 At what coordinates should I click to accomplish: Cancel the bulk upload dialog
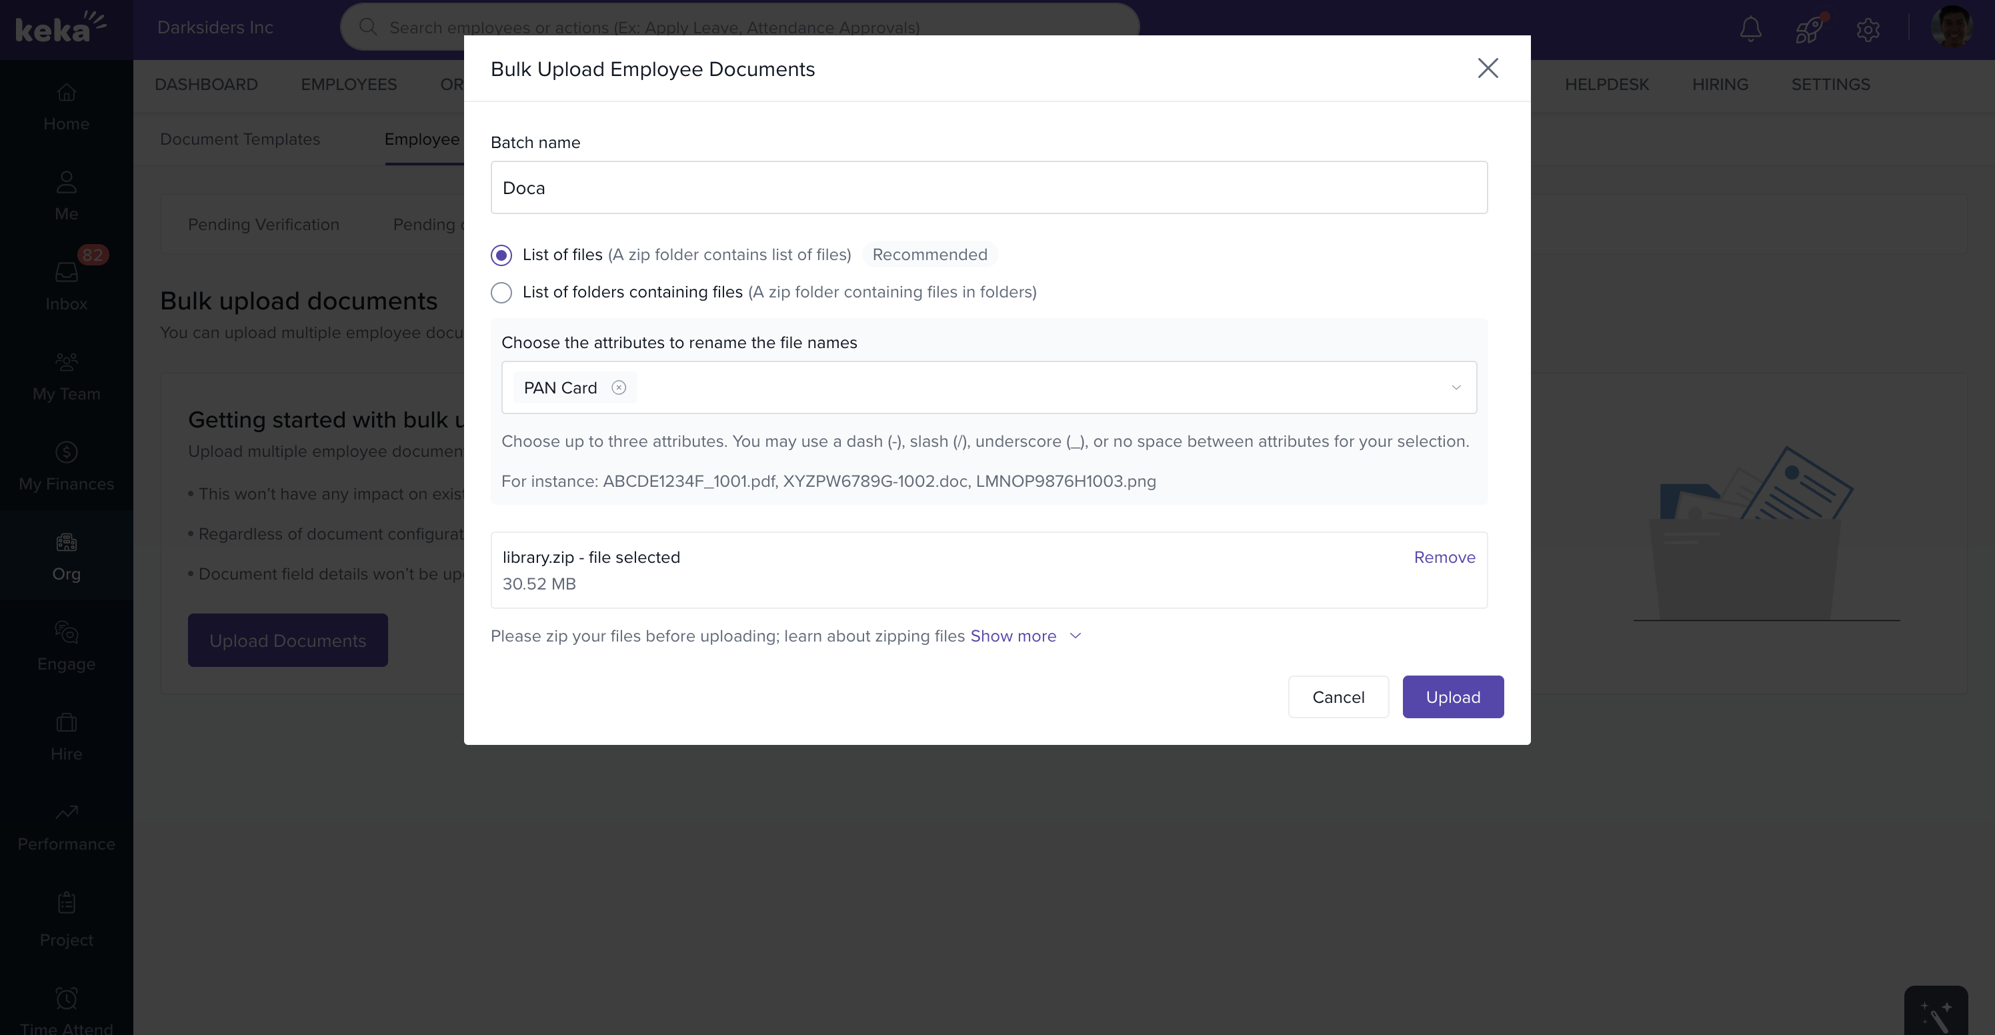click(1338, 696)
